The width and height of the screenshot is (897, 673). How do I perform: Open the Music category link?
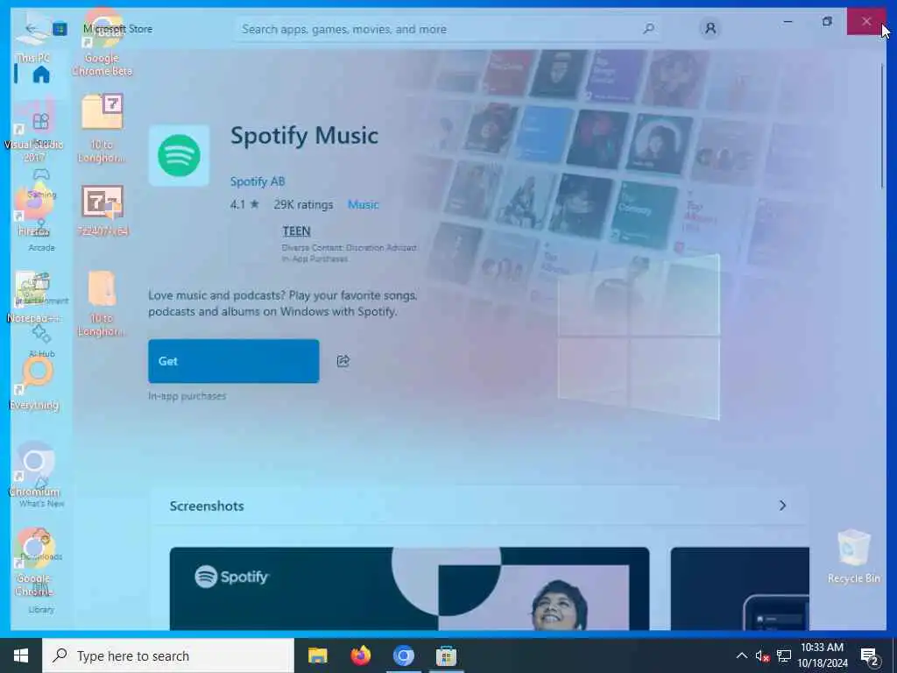pyautogui.click(x=364, y=204)
